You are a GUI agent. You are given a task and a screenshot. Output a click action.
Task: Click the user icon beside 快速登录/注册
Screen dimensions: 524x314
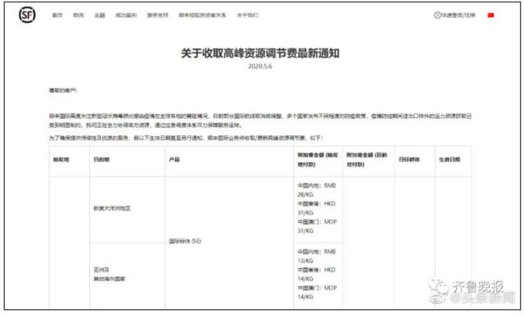click(x=437, y=15)
